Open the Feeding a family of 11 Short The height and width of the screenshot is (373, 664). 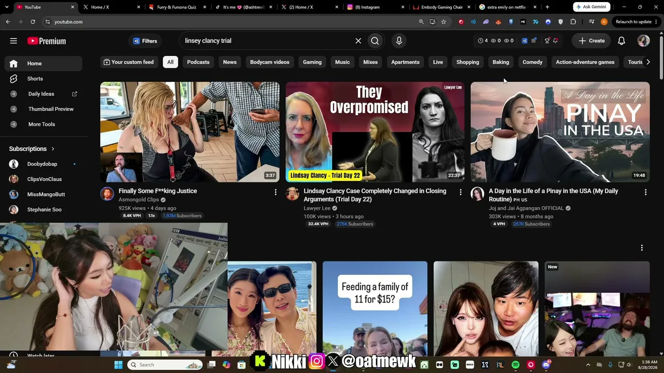375,309
